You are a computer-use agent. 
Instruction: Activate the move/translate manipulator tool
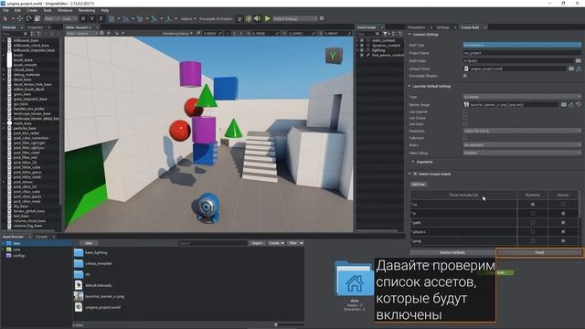[x=20, y=18]
